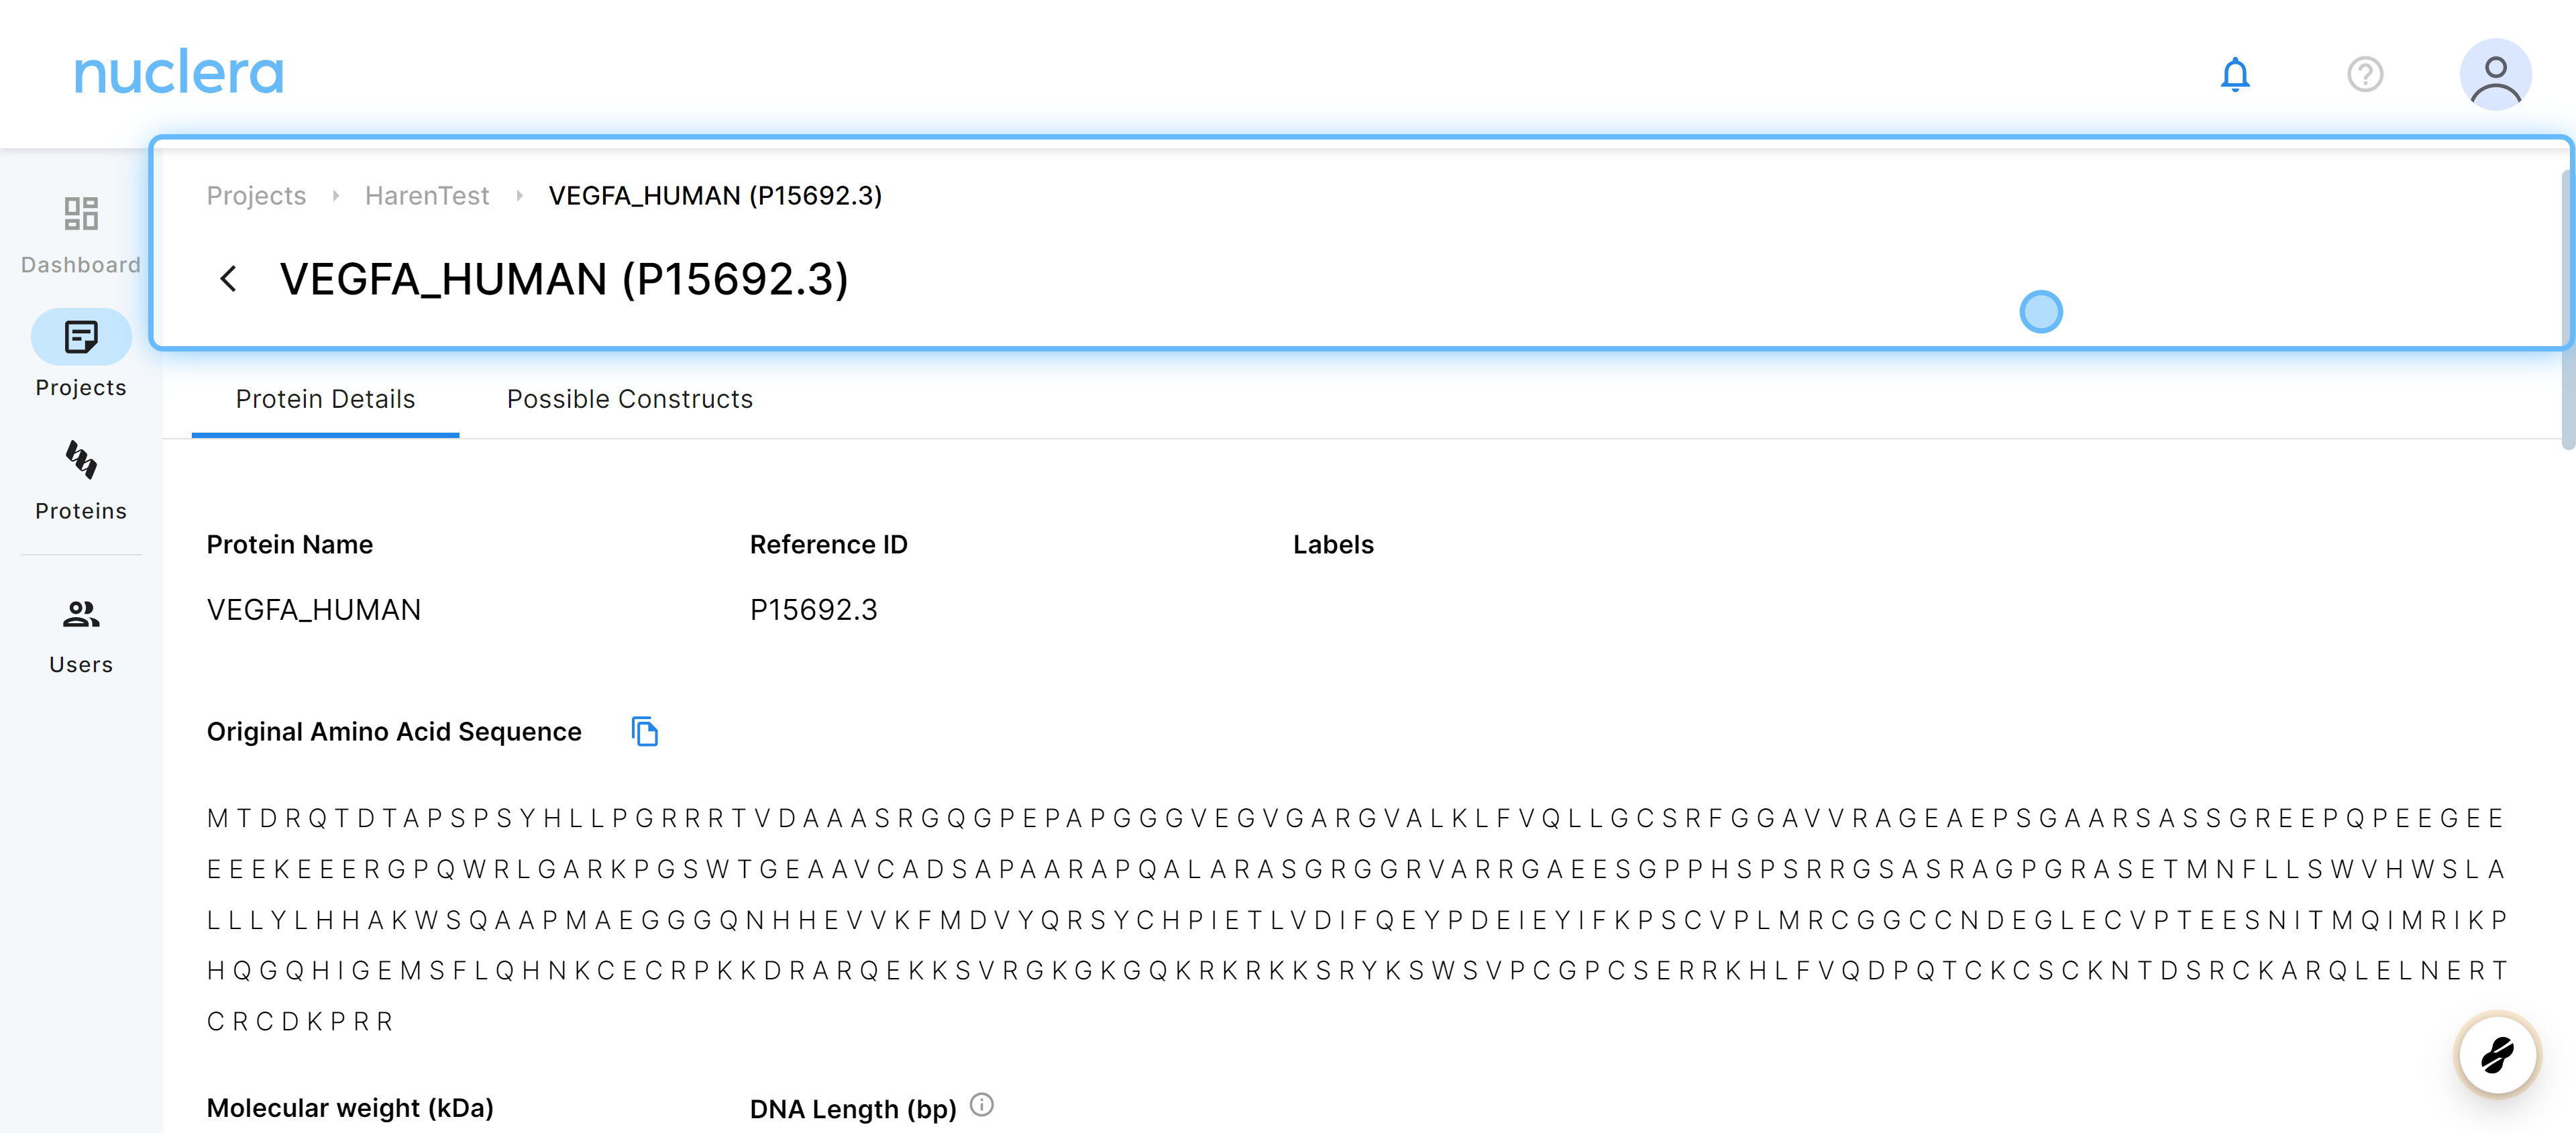
Task: Click the nuclera logo
Action: [x=179, y=73]
